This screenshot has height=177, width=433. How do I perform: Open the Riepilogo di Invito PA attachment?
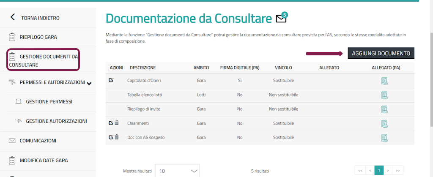click(x=384, y=109)
